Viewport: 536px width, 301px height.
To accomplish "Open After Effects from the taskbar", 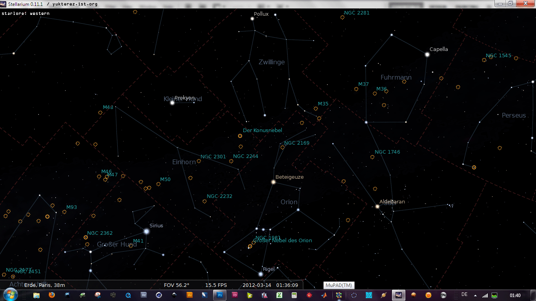I will pyautogui.click(x=144, y=295).
